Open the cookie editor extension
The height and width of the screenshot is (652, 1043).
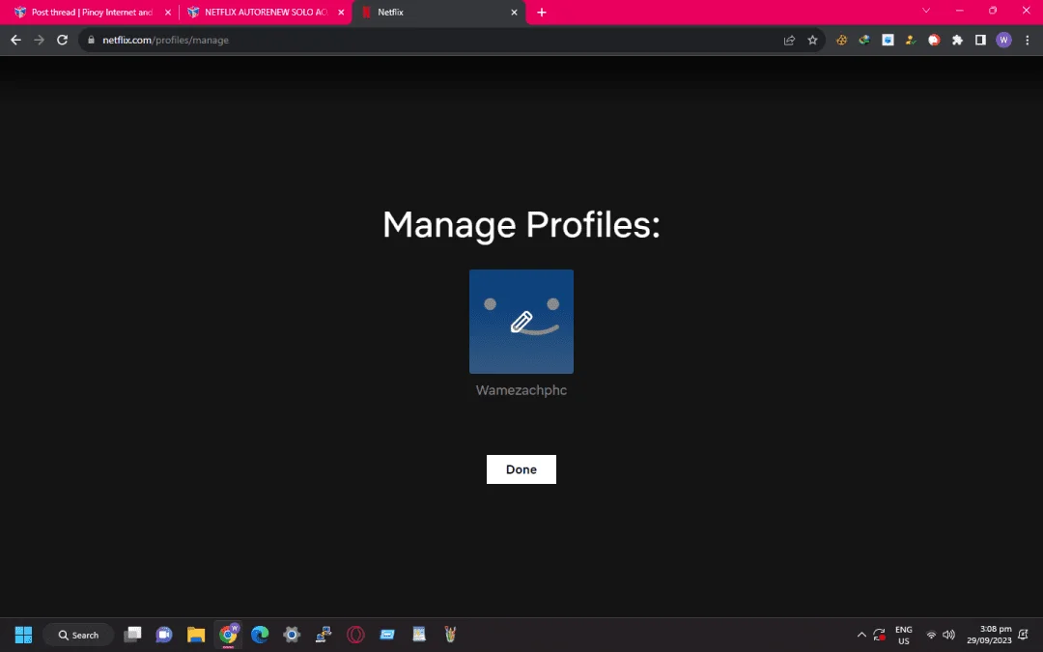841,40
